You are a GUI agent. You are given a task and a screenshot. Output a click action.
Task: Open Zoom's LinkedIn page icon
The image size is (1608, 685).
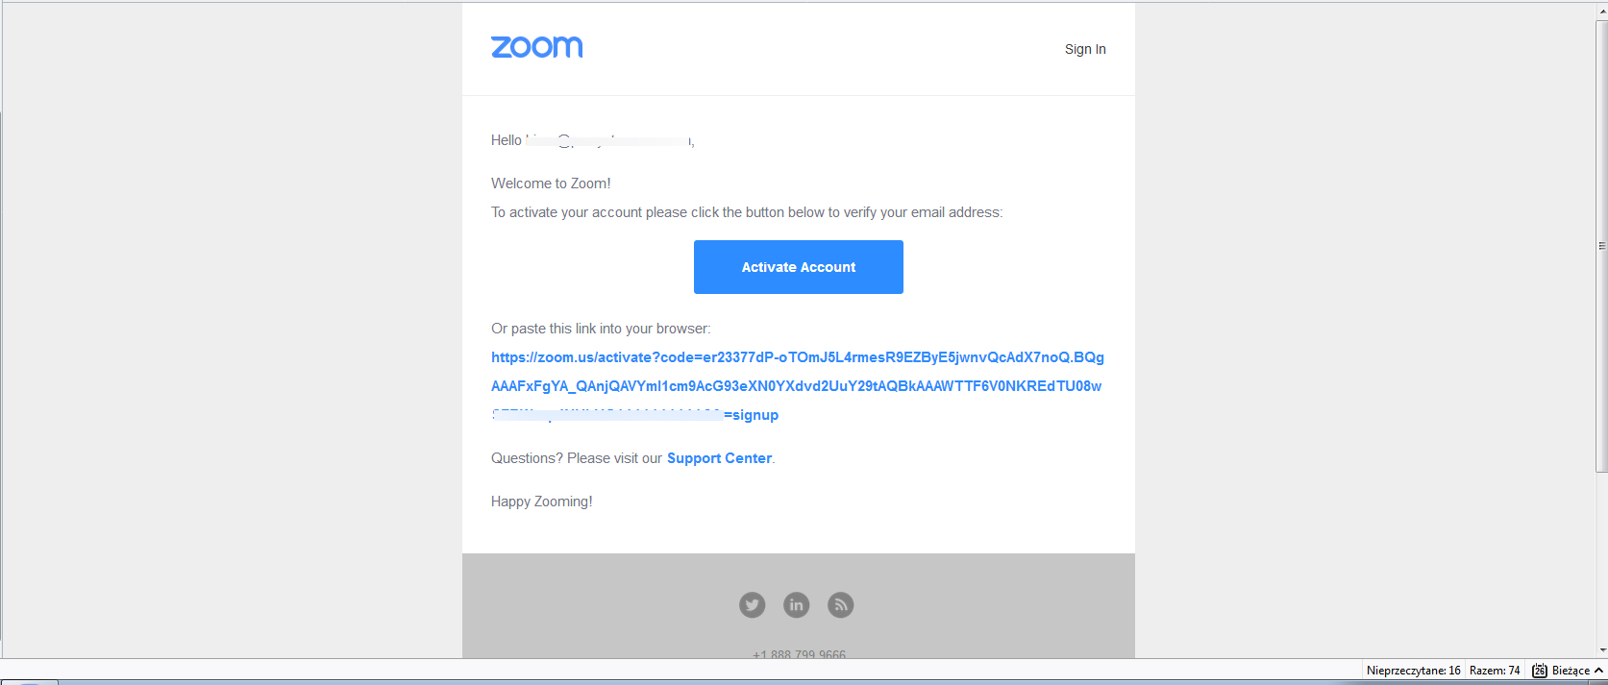click(796, 604)
